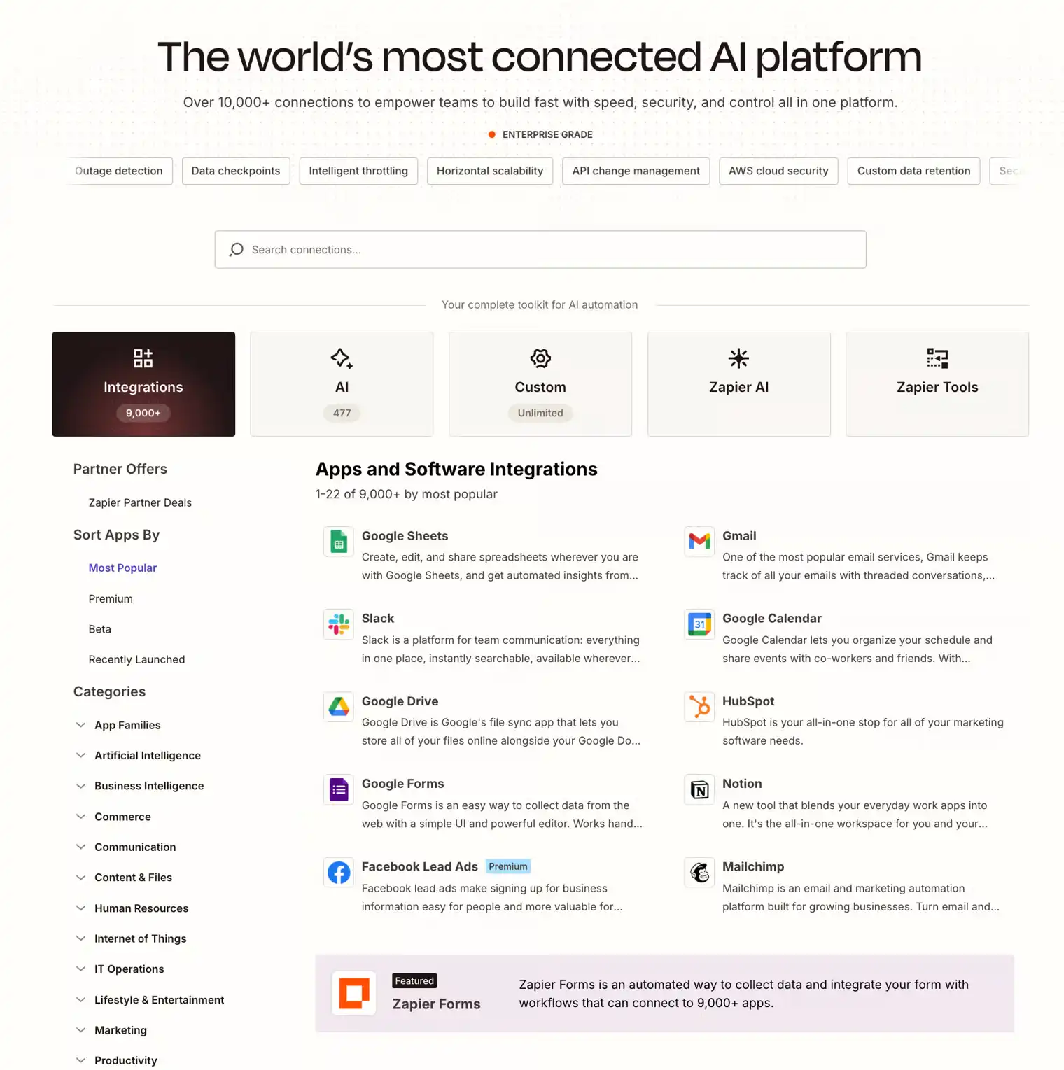Image resolution: width=1064 pixels, height=1070 pixels.
Task: Click the Intelligent throttling tag
Action: 358,171
